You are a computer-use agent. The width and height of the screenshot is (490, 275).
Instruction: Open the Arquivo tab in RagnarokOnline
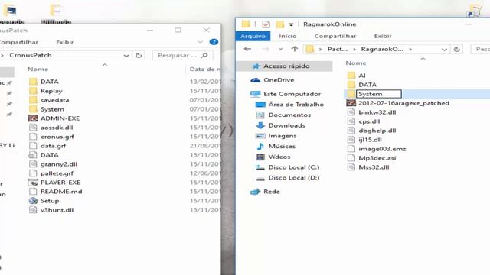[253, 36]
